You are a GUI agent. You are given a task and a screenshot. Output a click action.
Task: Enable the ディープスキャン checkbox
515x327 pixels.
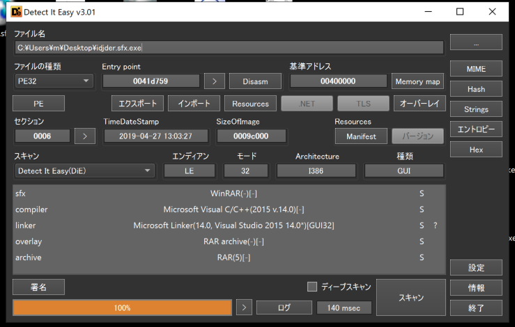(312, 287)
